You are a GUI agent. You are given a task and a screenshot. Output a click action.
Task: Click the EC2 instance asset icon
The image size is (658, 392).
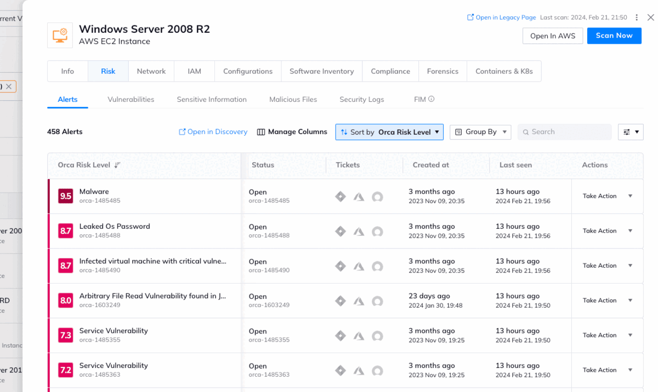(x=60, y=35)
